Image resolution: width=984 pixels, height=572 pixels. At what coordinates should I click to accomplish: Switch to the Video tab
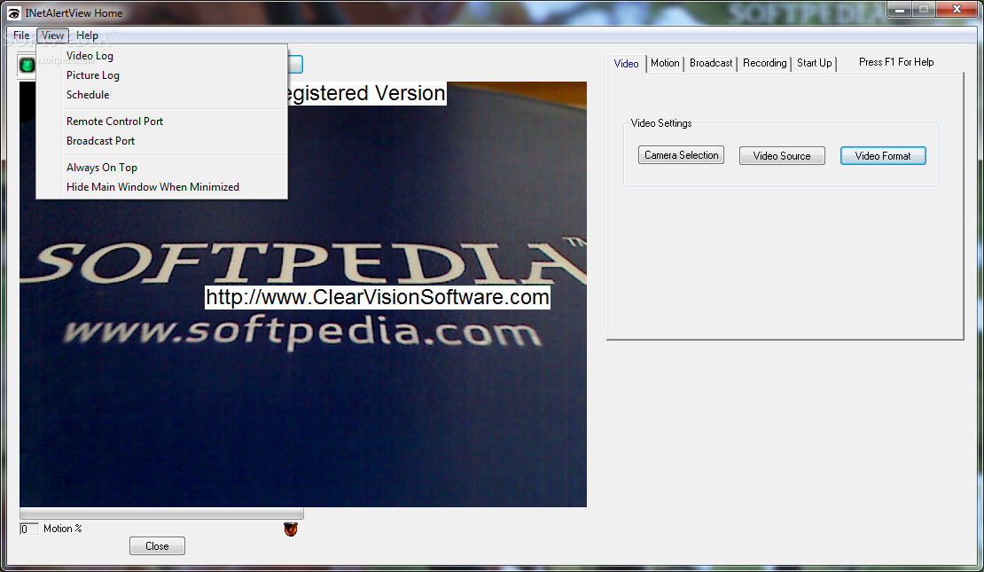pos(626,64)
